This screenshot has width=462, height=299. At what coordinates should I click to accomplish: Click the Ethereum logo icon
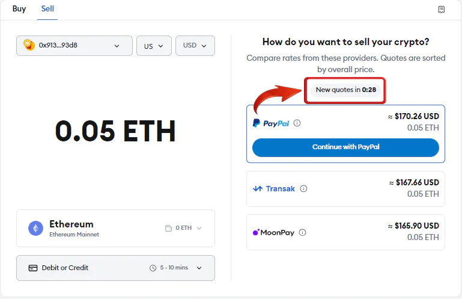pos(35,228)
